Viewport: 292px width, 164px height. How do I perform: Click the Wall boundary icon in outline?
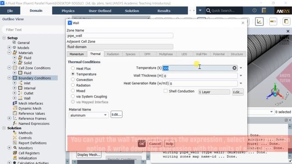pyautogui.click(x=20, y=98)
